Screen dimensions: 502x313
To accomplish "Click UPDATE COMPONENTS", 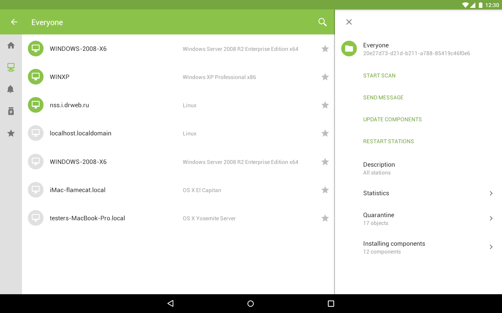I will pyautogui.click(x=392, y=119).
